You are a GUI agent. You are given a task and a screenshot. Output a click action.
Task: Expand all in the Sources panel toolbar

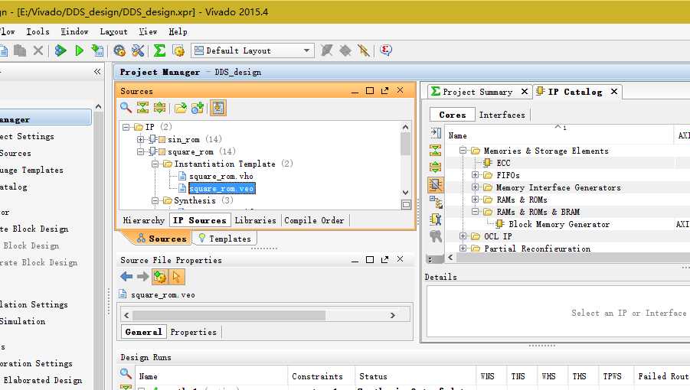coord(159,107)
